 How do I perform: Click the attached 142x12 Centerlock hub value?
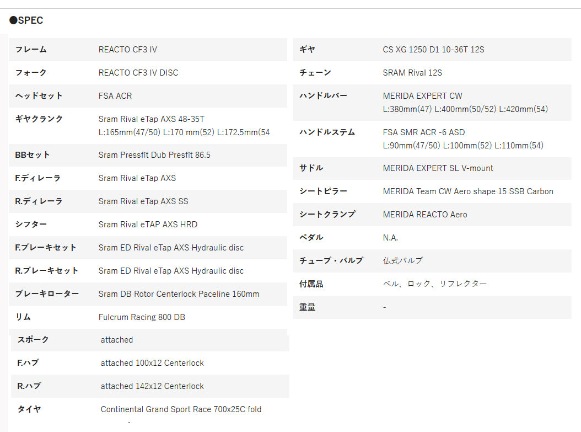pyautogui.click(x=152, y=386)
